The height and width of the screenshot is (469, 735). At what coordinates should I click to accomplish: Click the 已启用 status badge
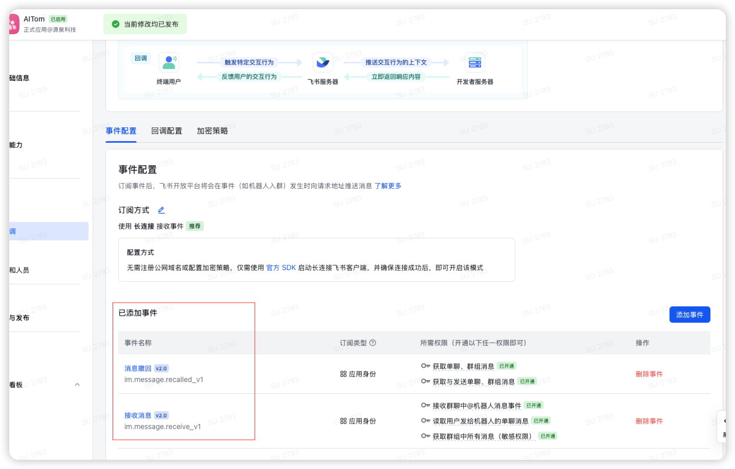pyautogui.click(x=58, y=19)
